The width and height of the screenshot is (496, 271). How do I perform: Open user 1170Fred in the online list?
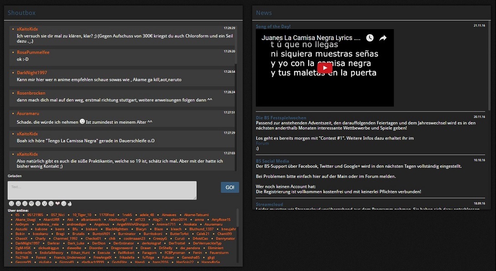coord(107,215)
